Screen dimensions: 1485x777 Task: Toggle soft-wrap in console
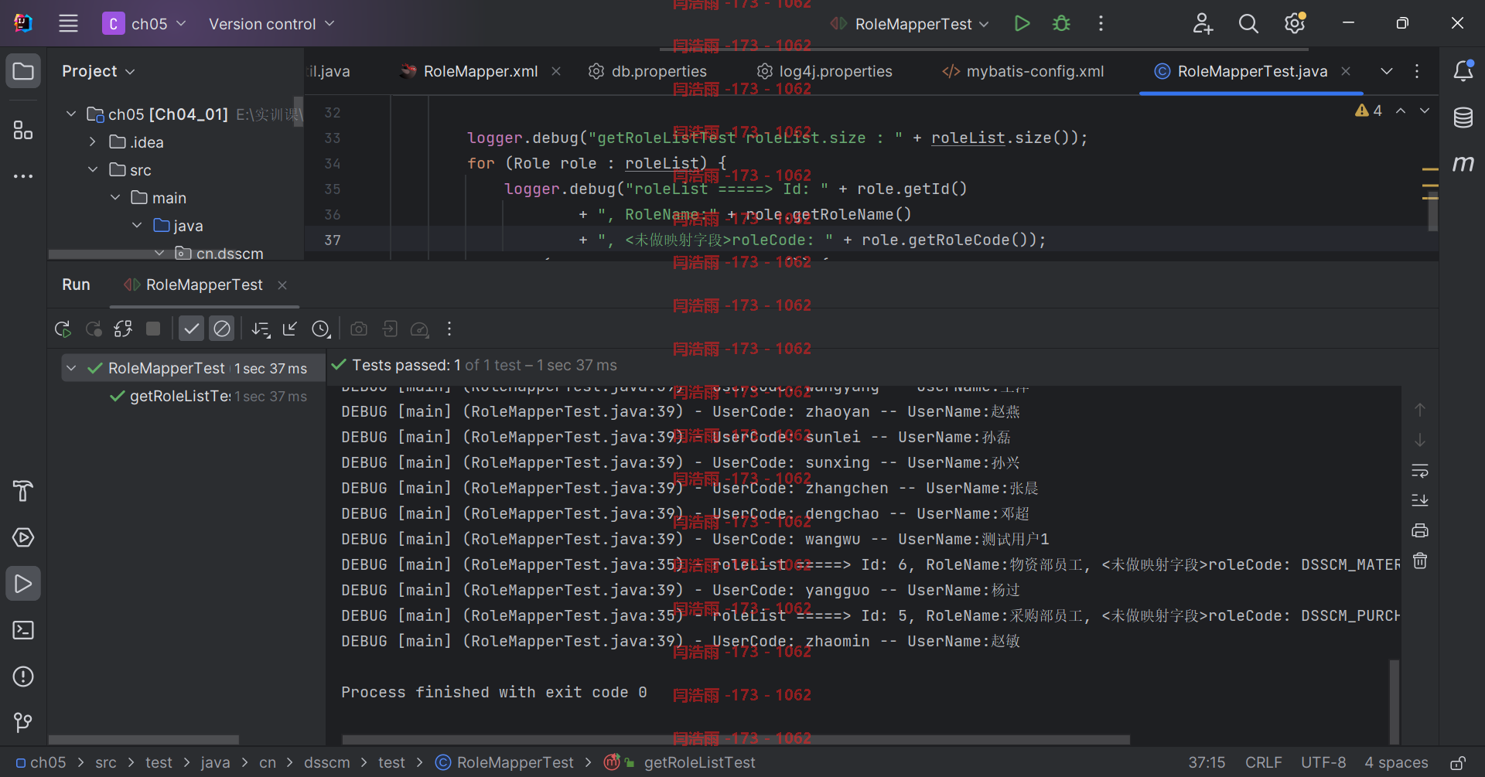pyautogui.click(x=1420, y=470)
